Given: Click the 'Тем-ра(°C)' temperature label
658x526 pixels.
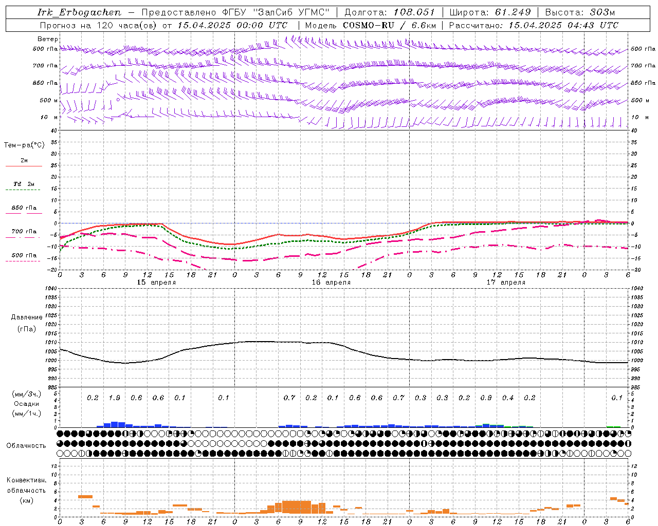Looking at the screenshot, I should (x=24, y=145).
